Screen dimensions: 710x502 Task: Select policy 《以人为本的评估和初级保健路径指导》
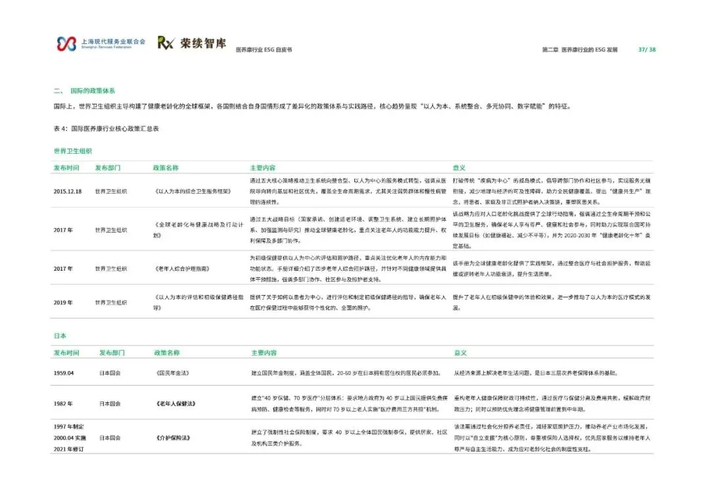click(x=199, y=303)
